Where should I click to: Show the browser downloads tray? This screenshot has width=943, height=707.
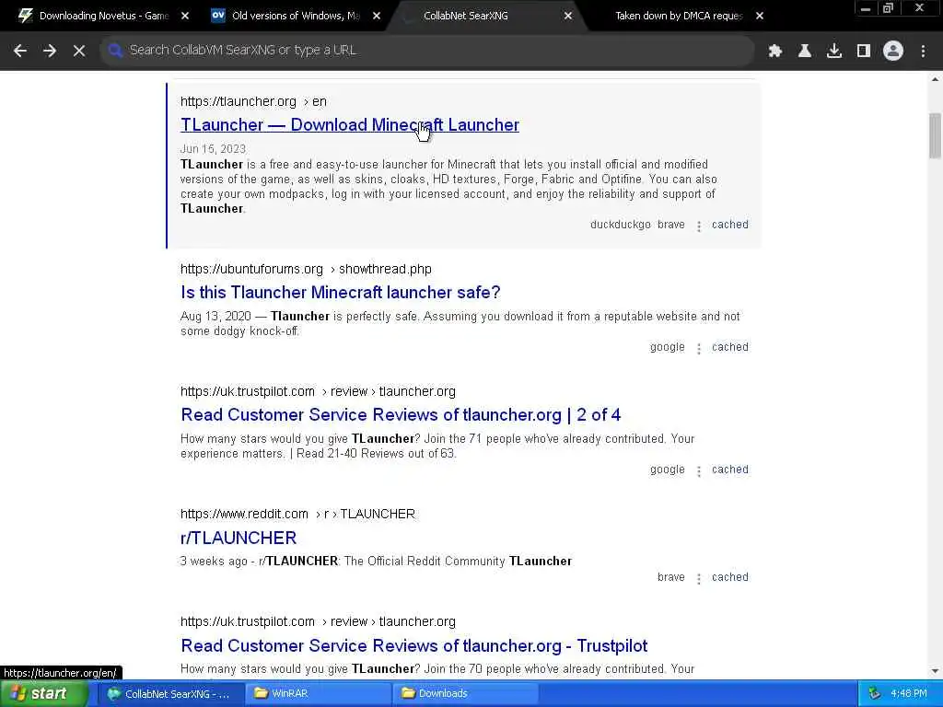coord(834,51)
